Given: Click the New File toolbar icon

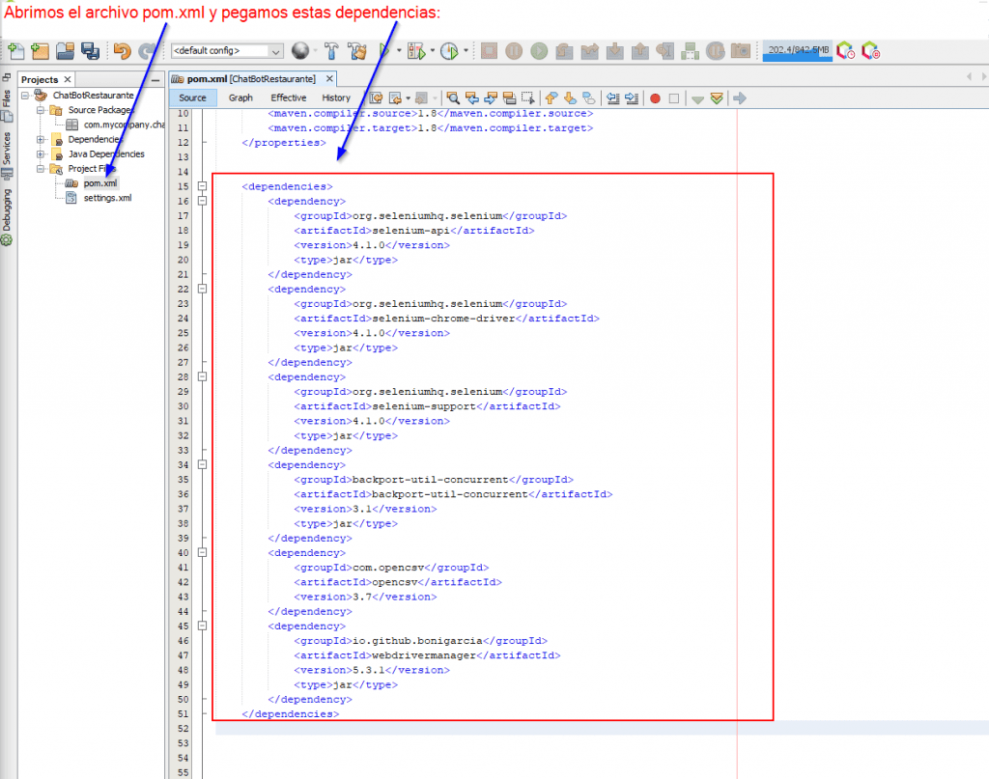Looking at the screenshot, I should pyautogui.click(x=16, y=51).
